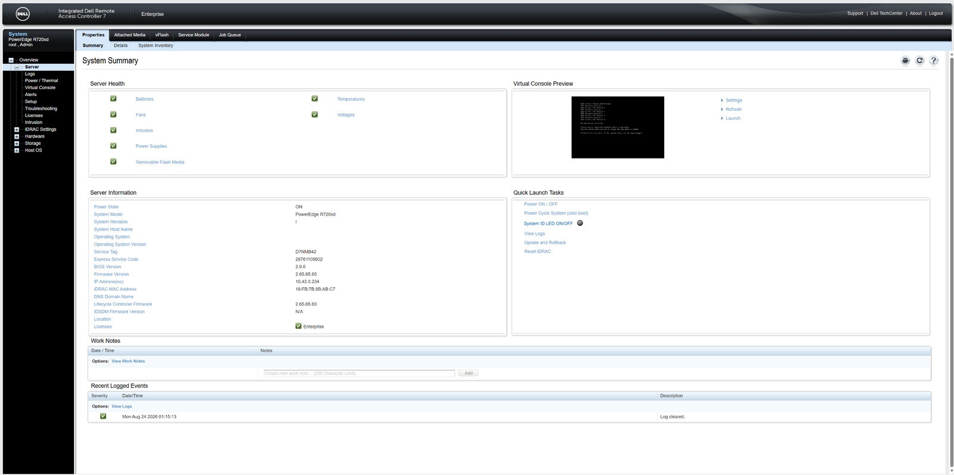Image resolution: width=954 pixels, height=475 pixels.
Task: Open Troubleshooting in the left tree
Action: pos(41,108)
